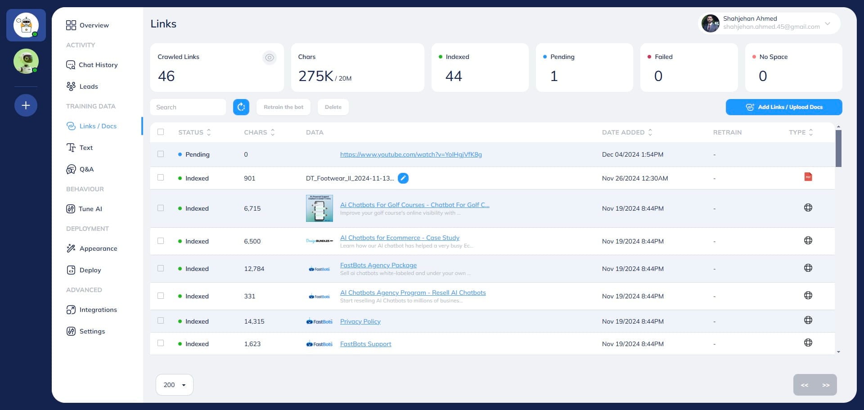Viewport: 864px width, 410px height.
Task: Expand the Shahjehan Ahmed account menu
Action: pyautogui.click(x=827, y=23)
